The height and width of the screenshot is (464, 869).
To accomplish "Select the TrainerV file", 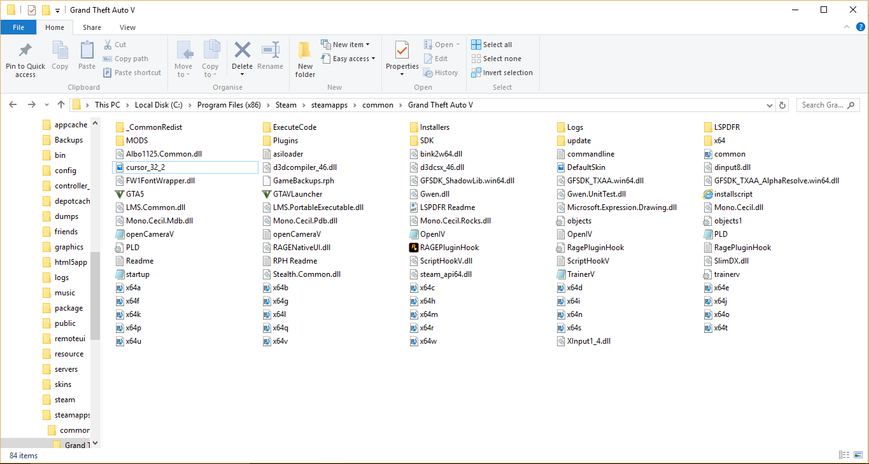I will pos(576,274).
